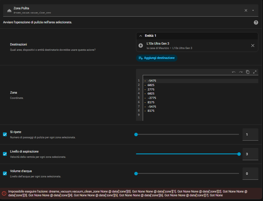Copy the zone coordinates with copy icon
263x201 pixels.
tap(248, 72)
